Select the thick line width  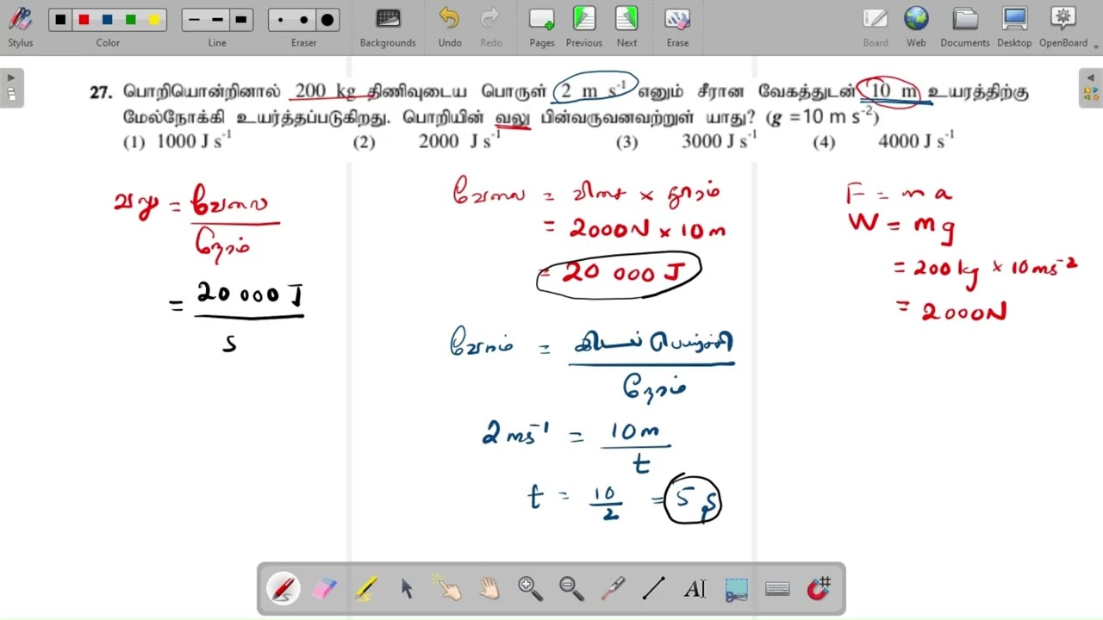(241, 20)
